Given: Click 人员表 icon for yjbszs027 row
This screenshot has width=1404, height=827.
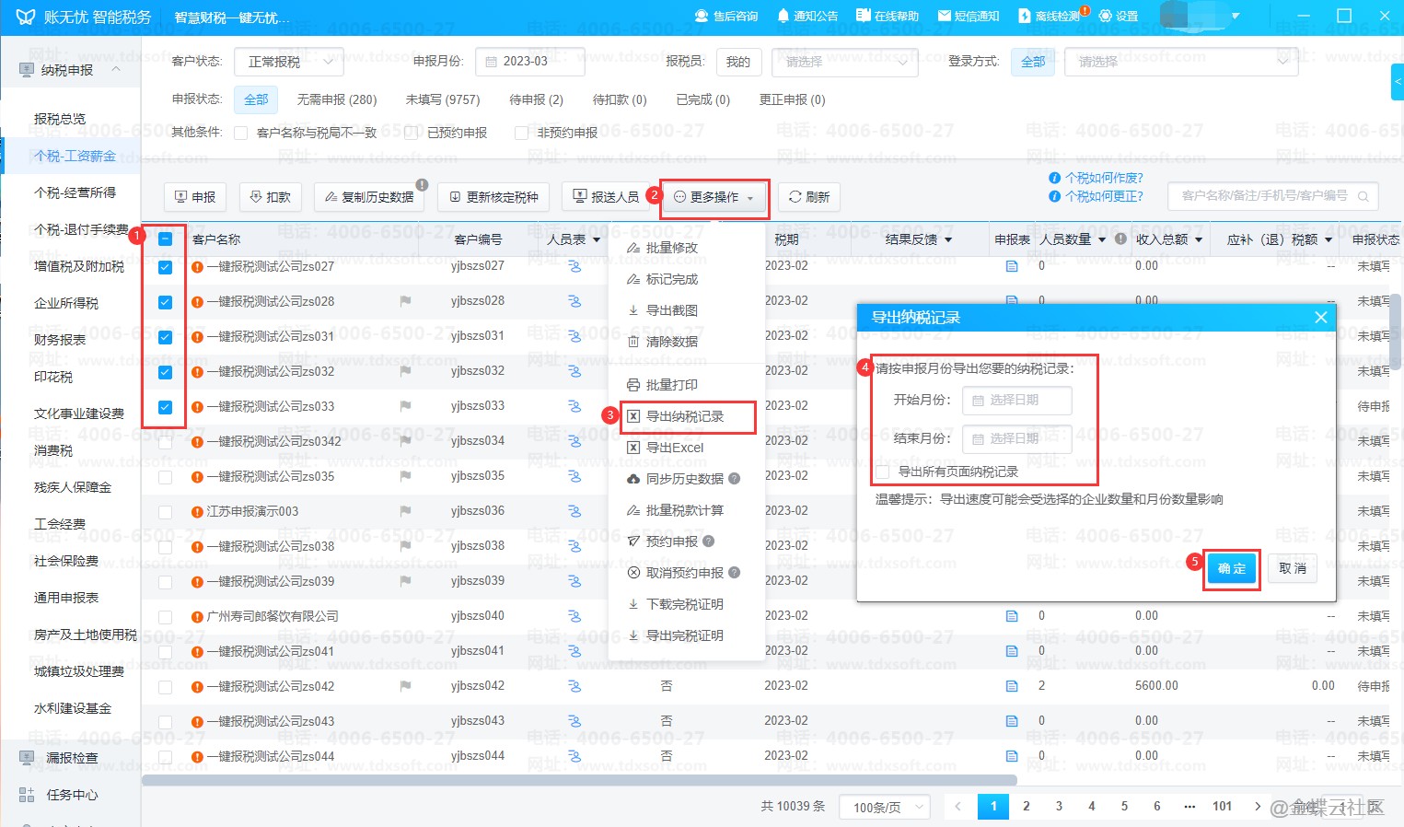Looking at the screenshot, I should pos(574,266).
